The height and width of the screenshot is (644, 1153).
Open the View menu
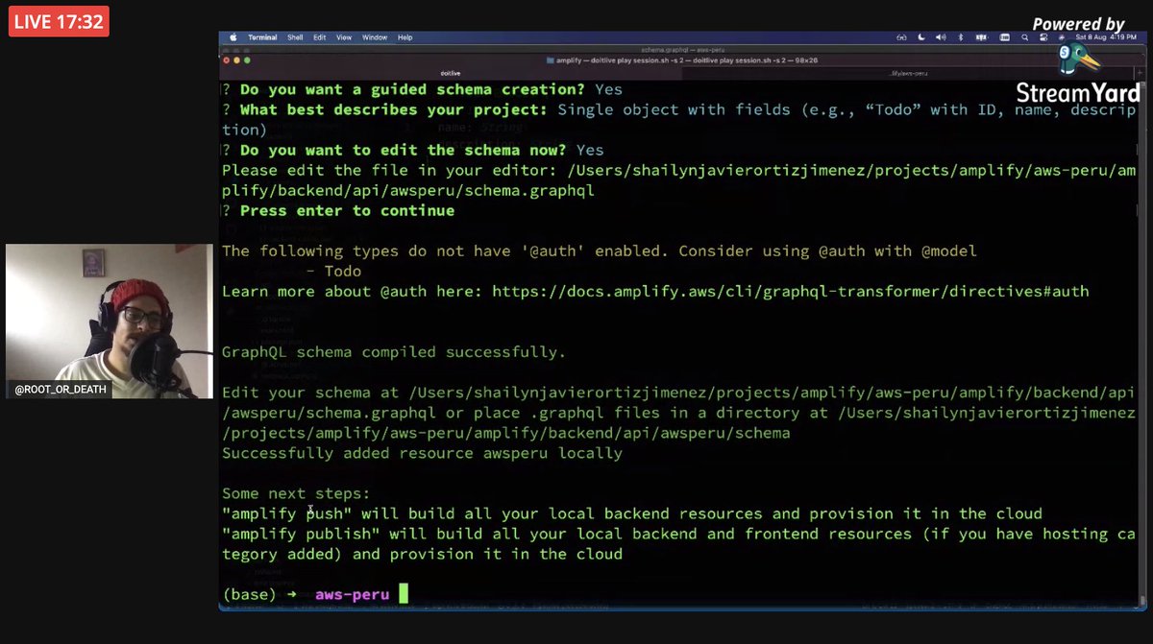344,37
